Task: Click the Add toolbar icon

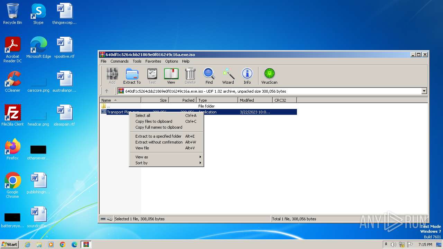Action: click(x=112, y=76)
